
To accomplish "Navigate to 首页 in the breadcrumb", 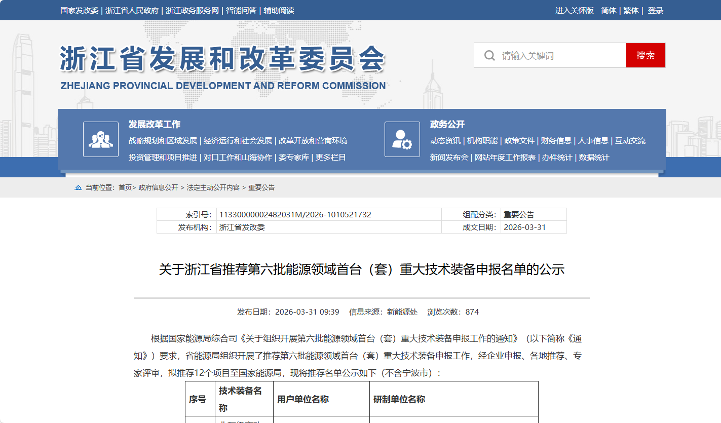I will point(125,187).
